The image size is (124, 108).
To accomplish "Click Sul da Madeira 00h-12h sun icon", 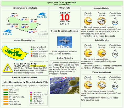I will coord(88,53).
